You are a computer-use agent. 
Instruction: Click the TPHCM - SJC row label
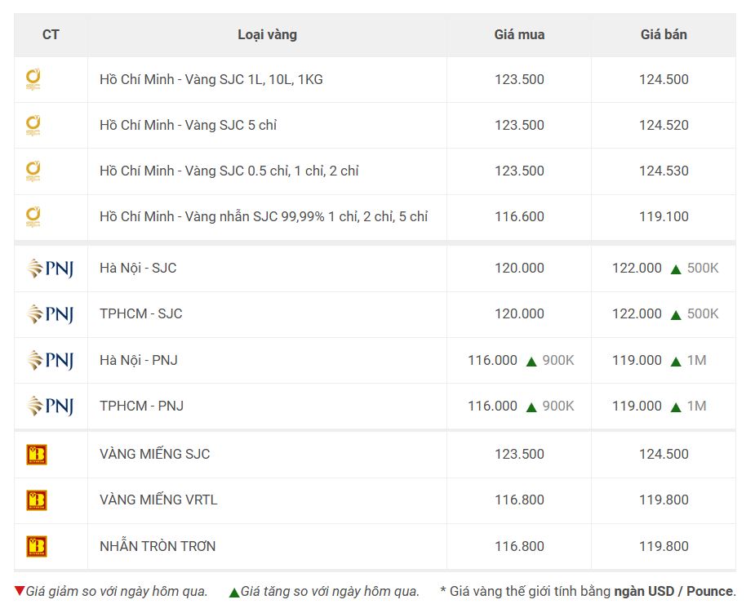click(141, 314)
